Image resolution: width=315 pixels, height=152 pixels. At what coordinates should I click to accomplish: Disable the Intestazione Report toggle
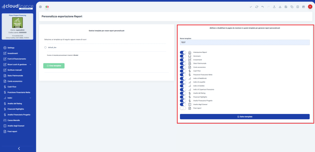pos(183,53)
